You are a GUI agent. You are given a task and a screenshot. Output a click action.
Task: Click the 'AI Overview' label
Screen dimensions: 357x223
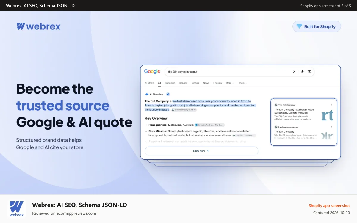[156, 94]
